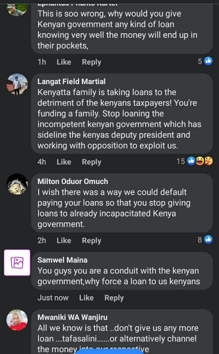Click the like reaction icon showing 8
The height and width of the screenshot is (354, 219).
pyautogui.click(x=208, y=240)
